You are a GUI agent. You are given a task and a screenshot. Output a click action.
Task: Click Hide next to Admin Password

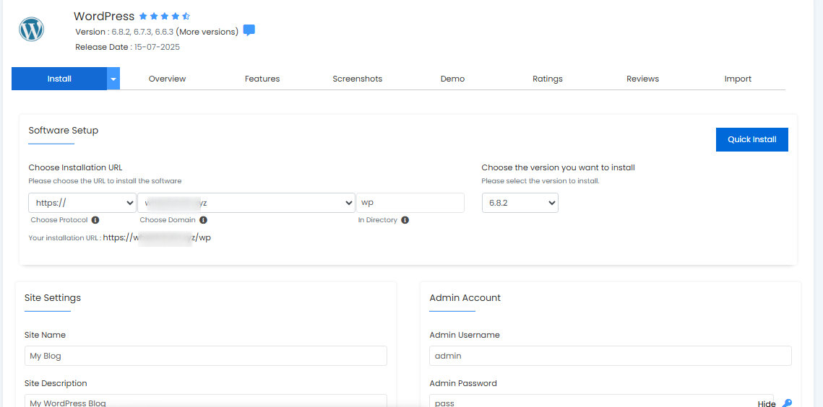[x=767, y=403]
